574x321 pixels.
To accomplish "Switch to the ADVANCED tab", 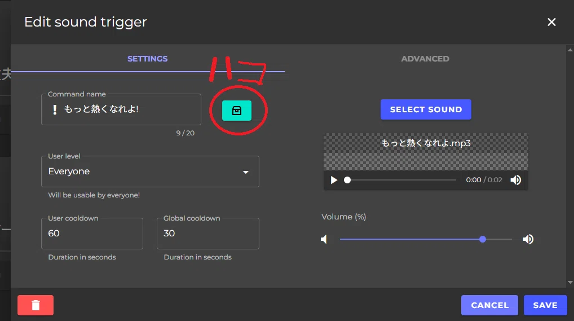I will click(425, 59).
